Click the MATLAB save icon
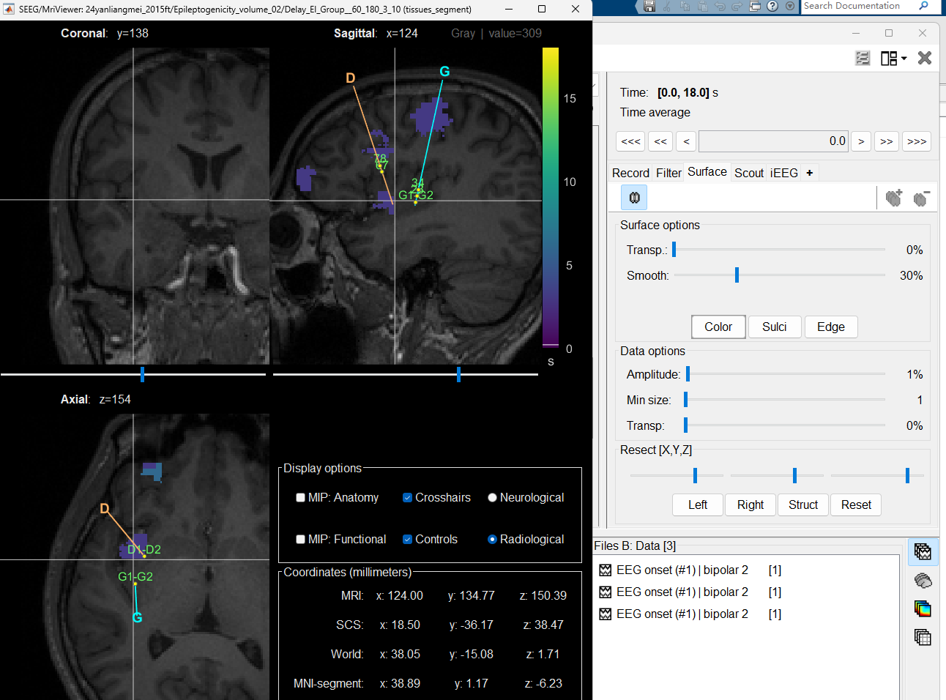The height and width of the screenshot is (700, 946). [x=649, y=6]
